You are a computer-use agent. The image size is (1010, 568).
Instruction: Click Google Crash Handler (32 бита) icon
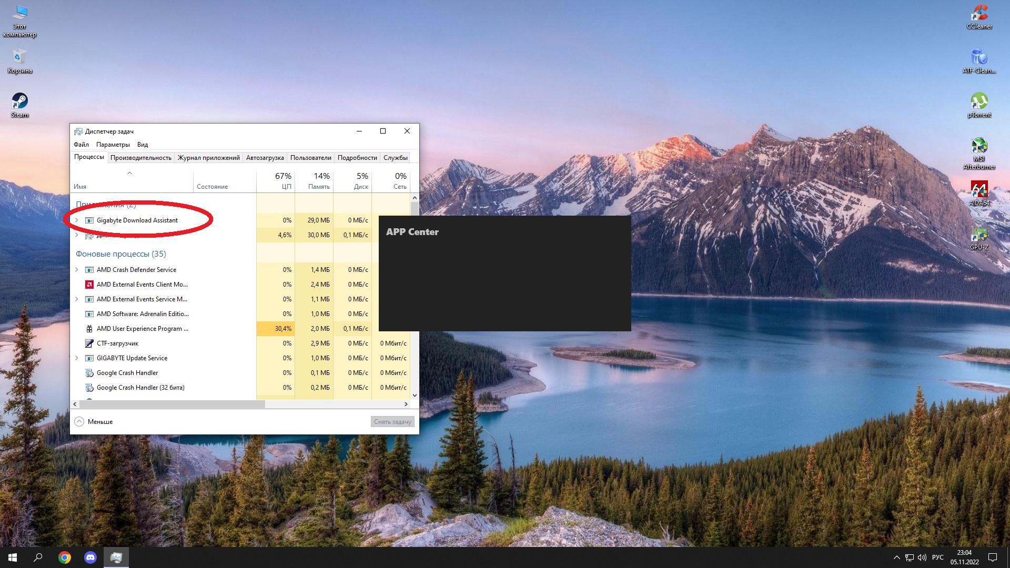pos(89,388)
